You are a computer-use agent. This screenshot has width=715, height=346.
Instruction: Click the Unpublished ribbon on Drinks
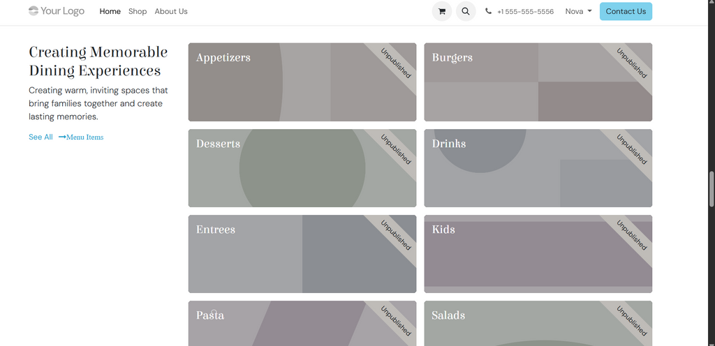(x=631, y=150)
